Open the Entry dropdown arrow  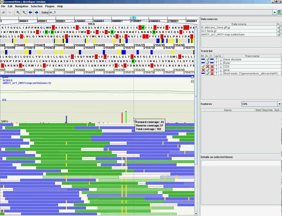[274, 12]
